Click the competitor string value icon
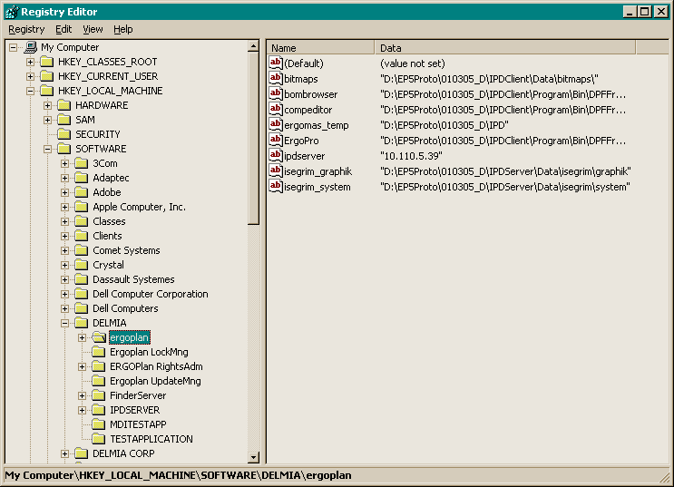The width and height of the screenshot is (674, 487). (x=277, y=110)
